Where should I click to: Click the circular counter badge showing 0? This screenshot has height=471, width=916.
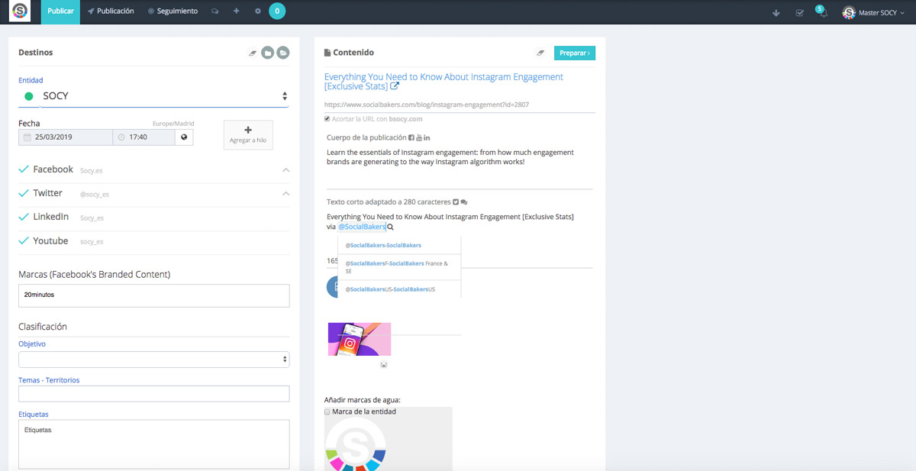coord(277,11)
